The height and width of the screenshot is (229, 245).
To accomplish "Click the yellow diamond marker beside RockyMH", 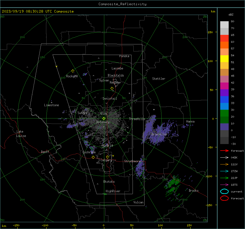I will tap(73, 71).
